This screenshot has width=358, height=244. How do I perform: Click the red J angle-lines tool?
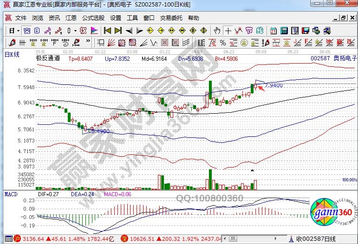coord(298,42)
